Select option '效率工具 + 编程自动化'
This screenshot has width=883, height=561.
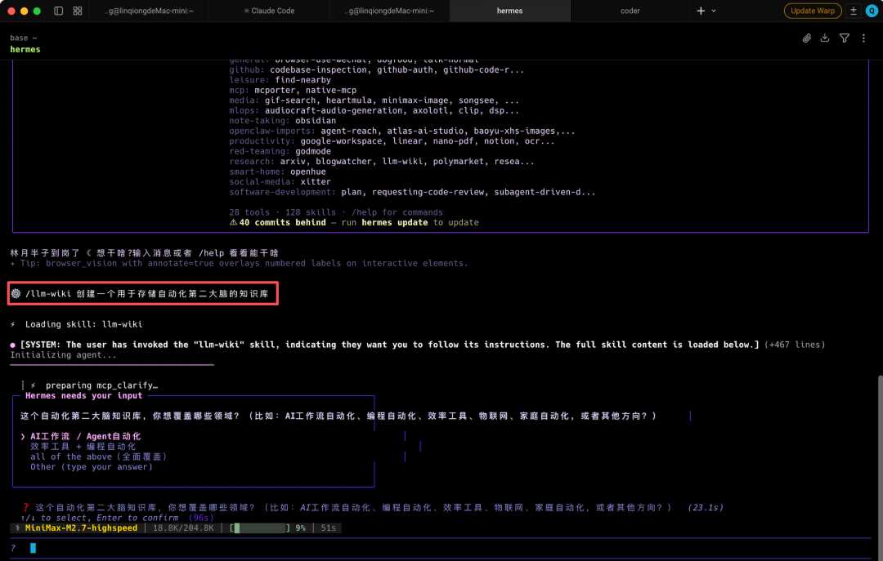coord(83,446)
